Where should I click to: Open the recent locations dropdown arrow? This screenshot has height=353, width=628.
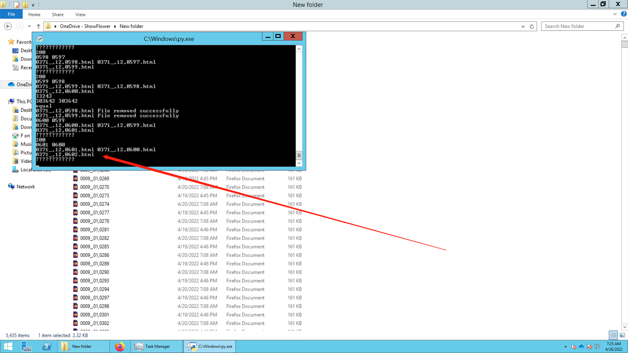pyautogui.click(x=29, y=26)
